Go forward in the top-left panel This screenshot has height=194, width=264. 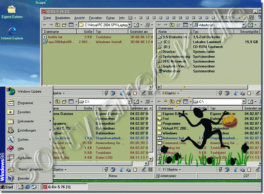coord(51,25)
